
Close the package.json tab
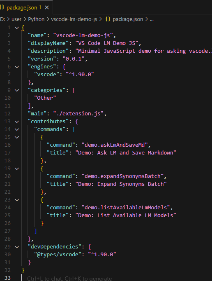47,7
